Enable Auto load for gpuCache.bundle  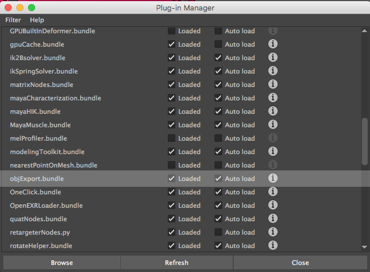[218, 44]
